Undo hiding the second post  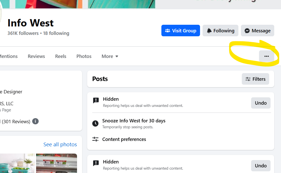tap(261, 166)
